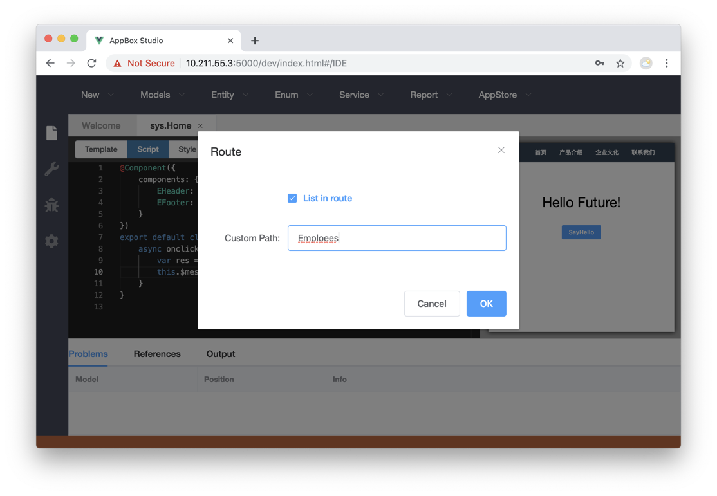Switch to the Style view
Image resolution: width=717 pixels, height=496 pixels.
click(x=187, y=149)
